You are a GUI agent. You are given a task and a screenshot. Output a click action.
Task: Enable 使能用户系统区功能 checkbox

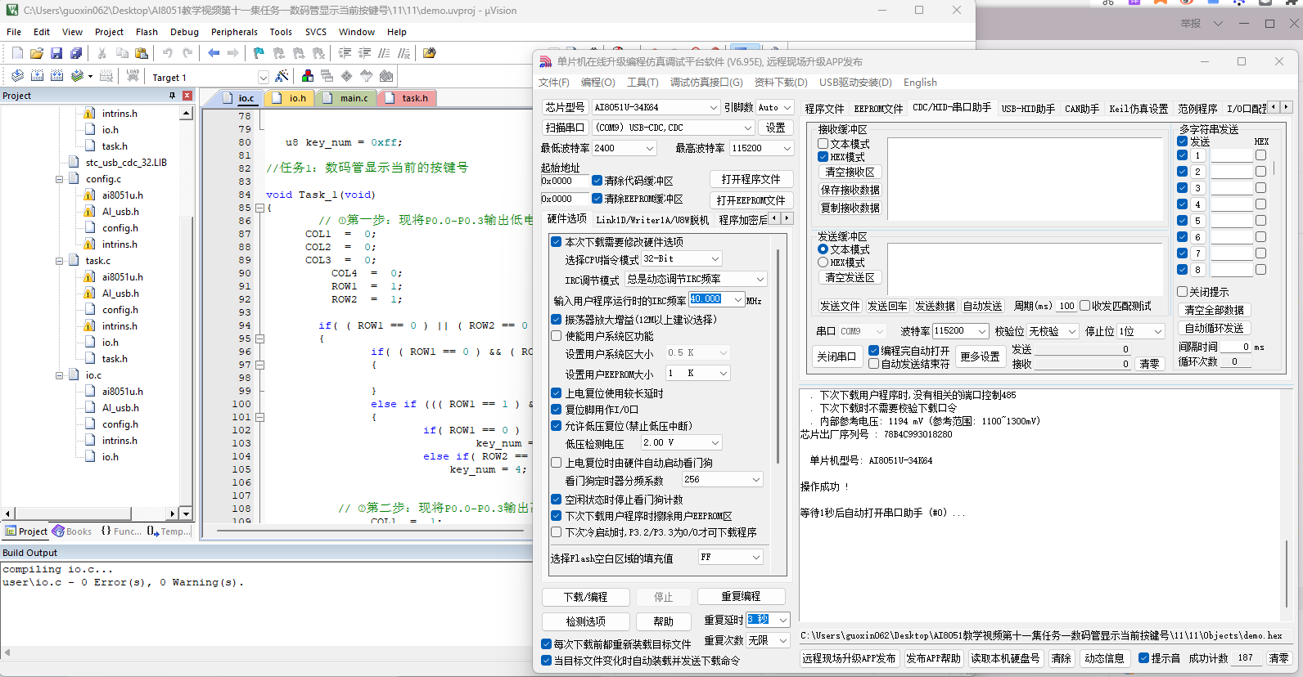(557, 336)
